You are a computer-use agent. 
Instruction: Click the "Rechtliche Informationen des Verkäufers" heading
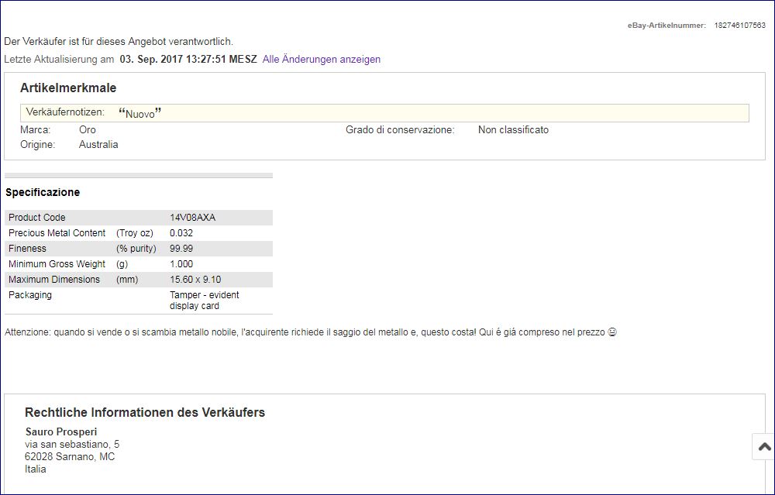(x=145, y=413)
